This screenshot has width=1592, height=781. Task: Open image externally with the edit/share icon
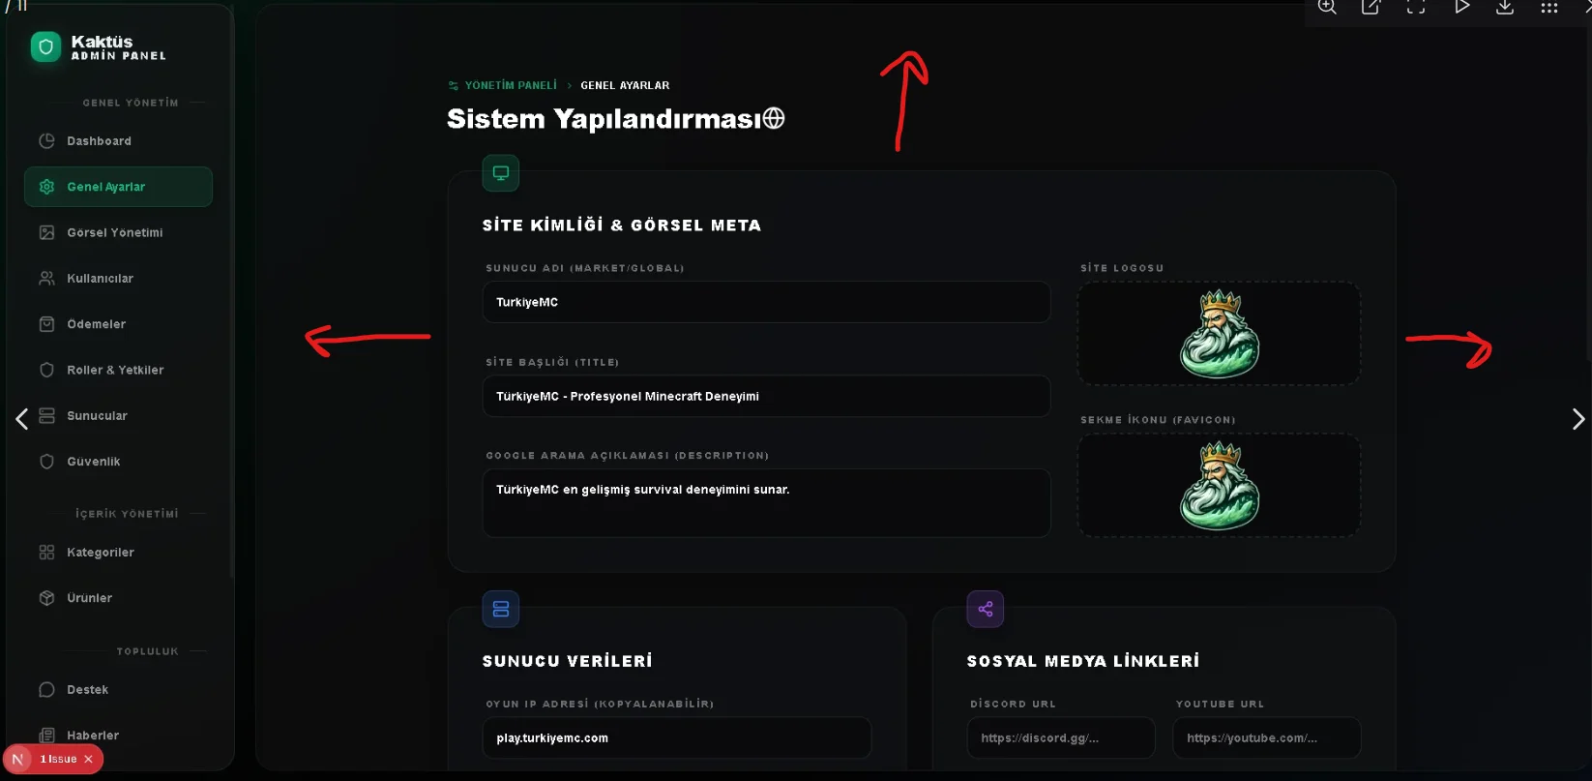click(x=1371, y=8)
